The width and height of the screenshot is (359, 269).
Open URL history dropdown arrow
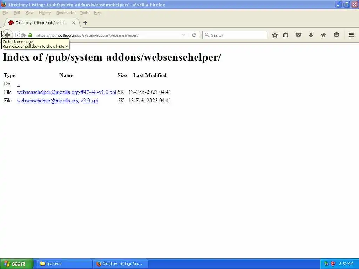point(183,35)
